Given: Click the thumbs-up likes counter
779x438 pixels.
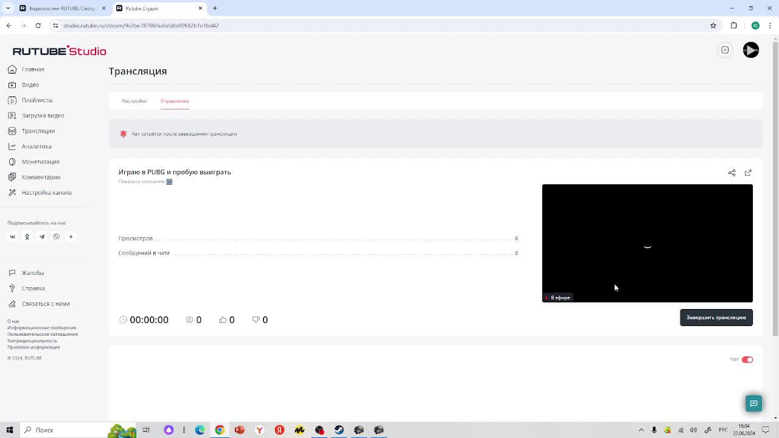Looking at the screenshot, I should click(x=226, y=320).
